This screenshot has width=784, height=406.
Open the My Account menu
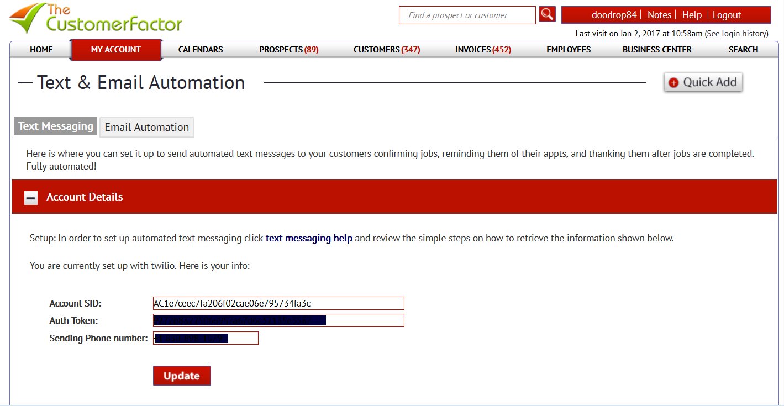click(x=115, y=50)
